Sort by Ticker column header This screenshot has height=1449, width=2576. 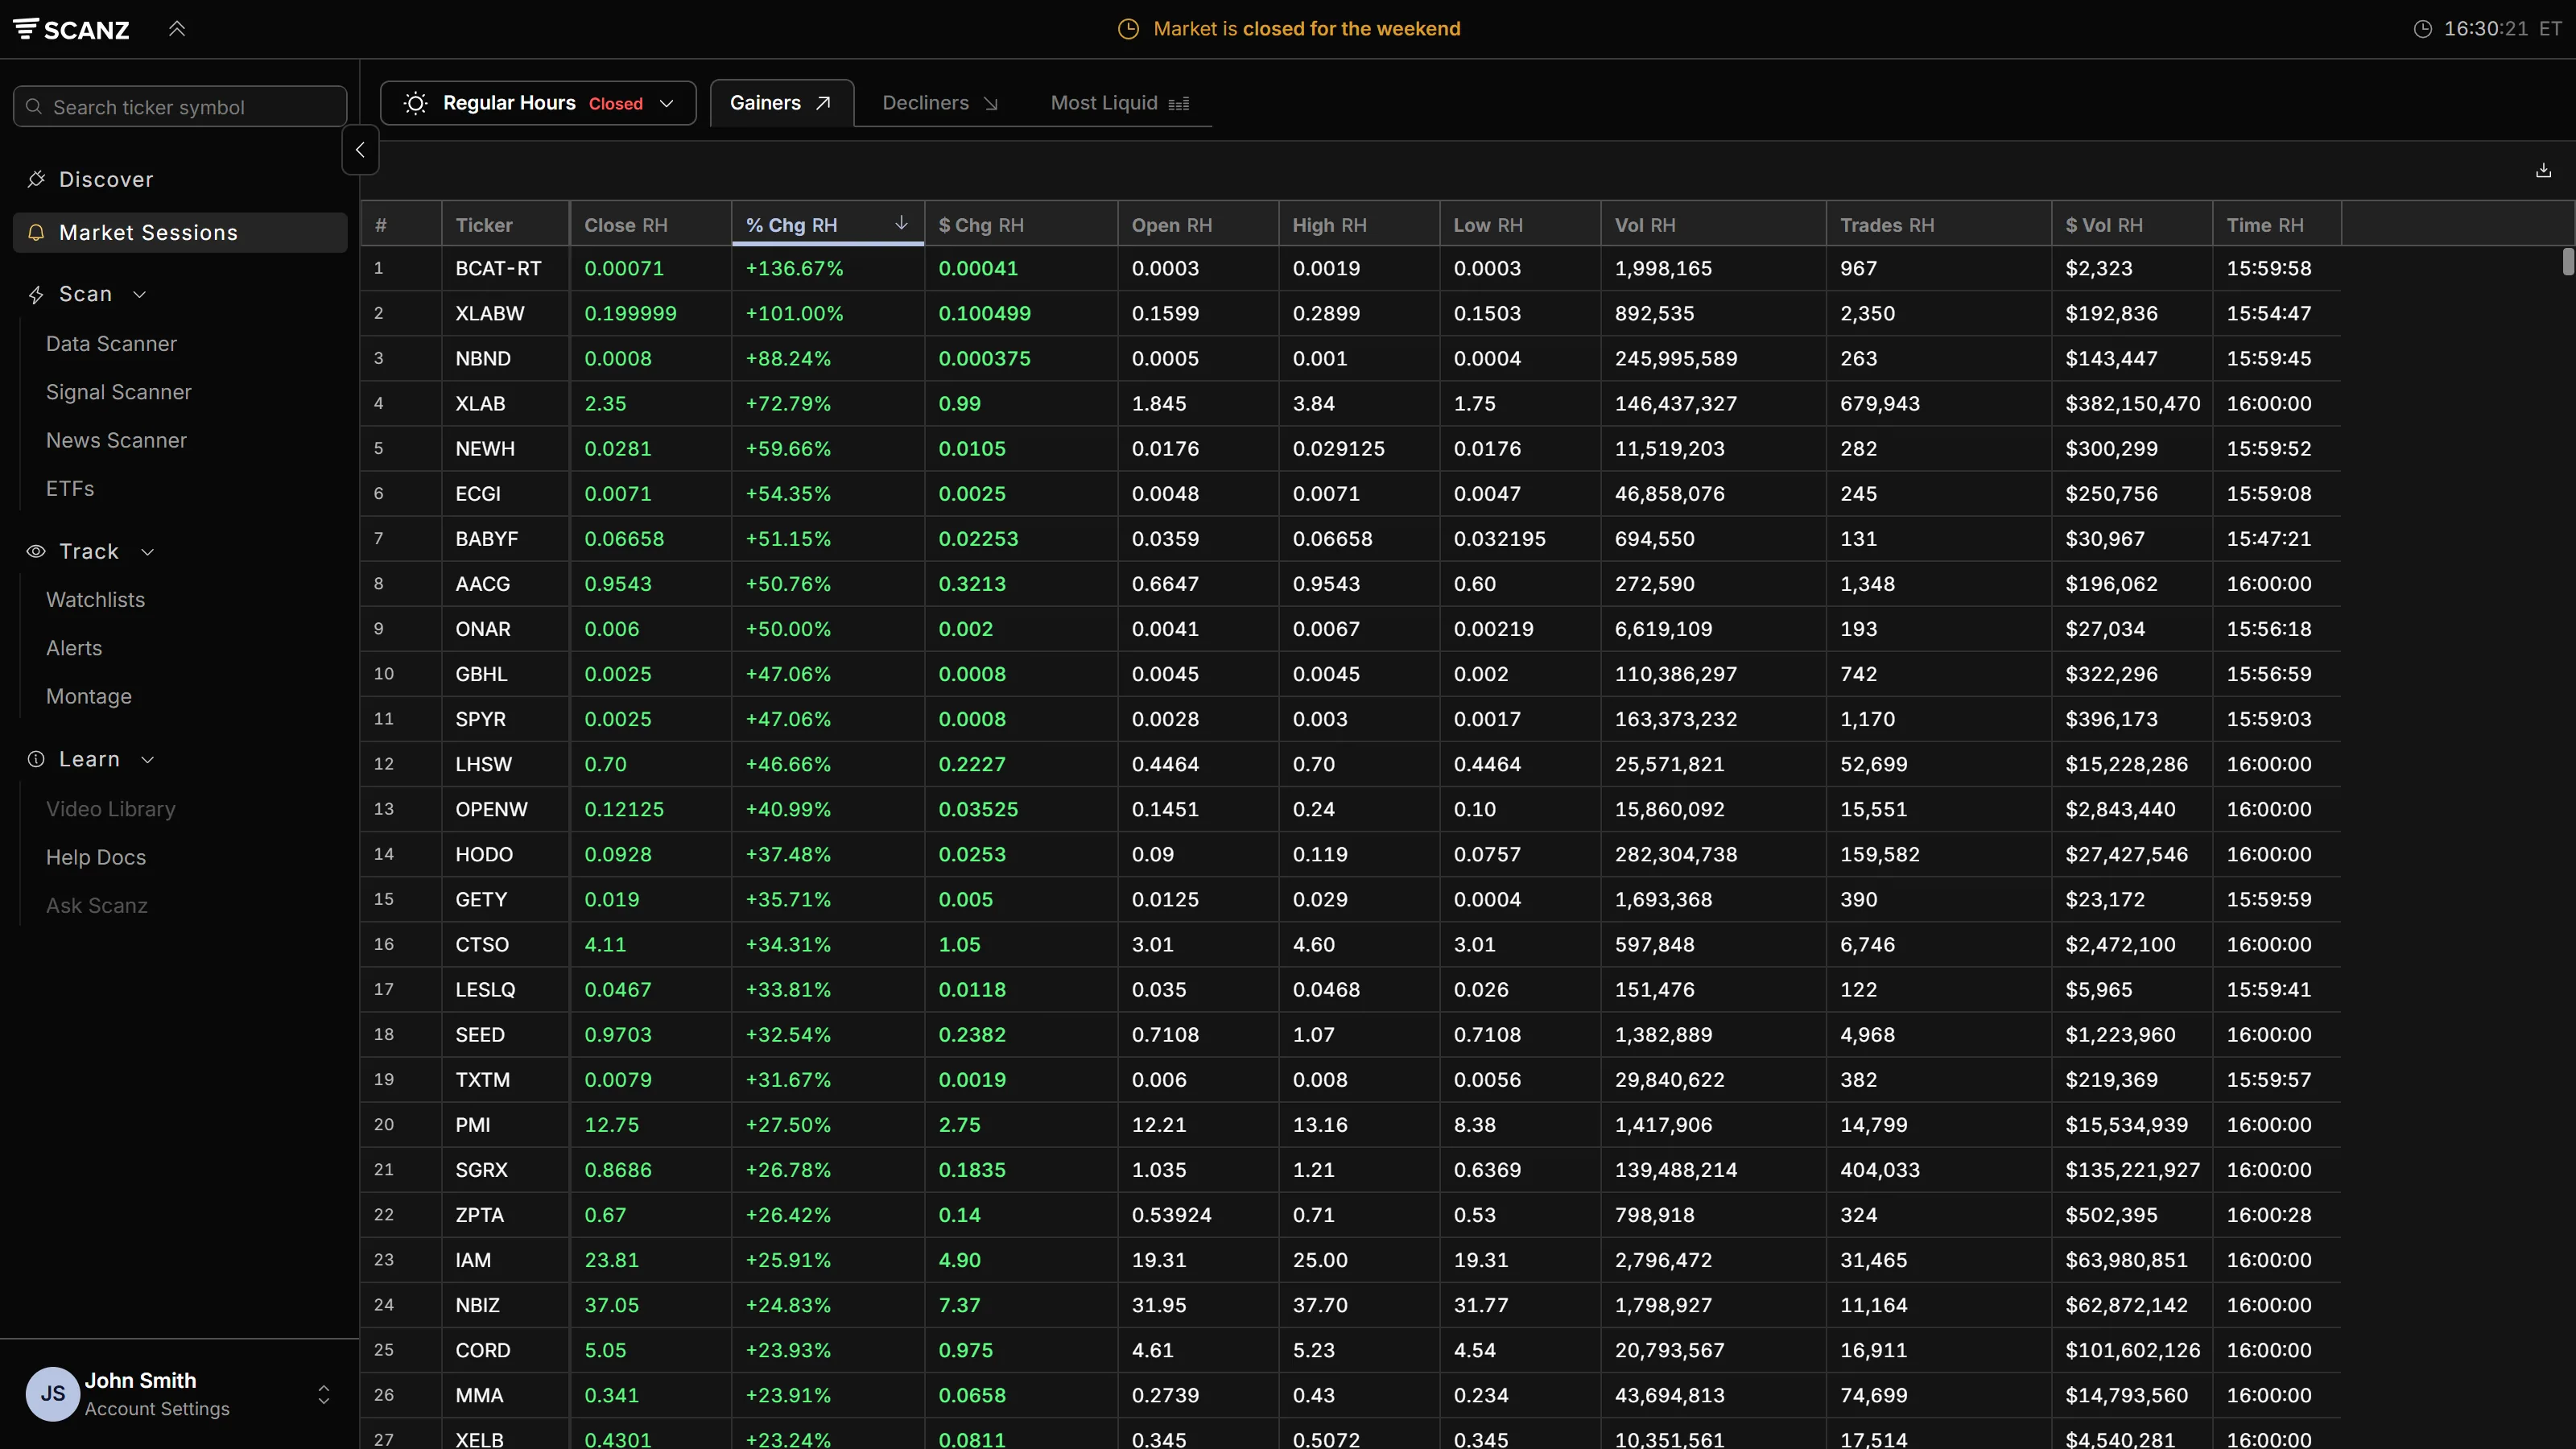(x=505, y=225)
